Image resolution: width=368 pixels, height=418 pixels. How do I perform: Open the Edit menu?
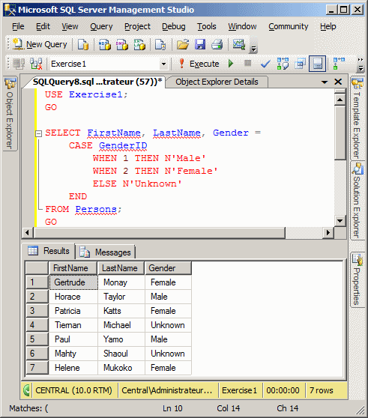43,26
